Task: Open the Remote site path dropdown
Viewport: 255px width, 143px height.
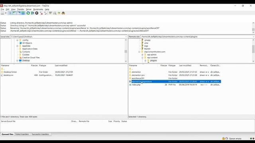Action: 253,37
